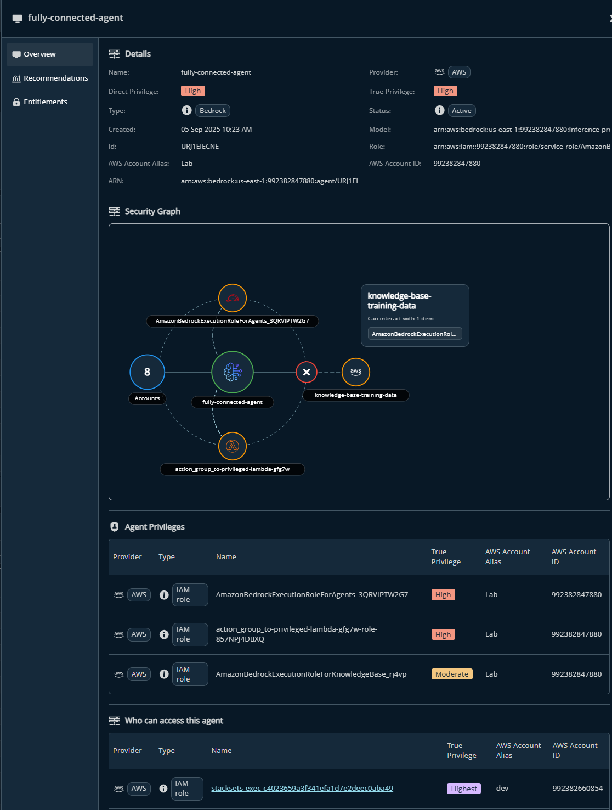612x810 pixels.
Task: Click the Security Graph section icon
Action: click(x=115, y=211)
